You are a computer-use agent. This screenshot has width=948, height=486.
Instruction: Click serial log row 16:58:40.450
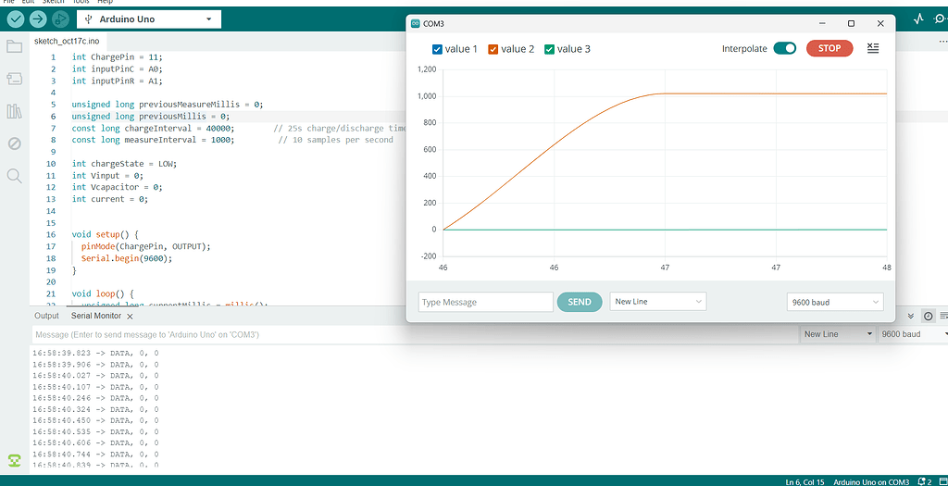(95, 420)
